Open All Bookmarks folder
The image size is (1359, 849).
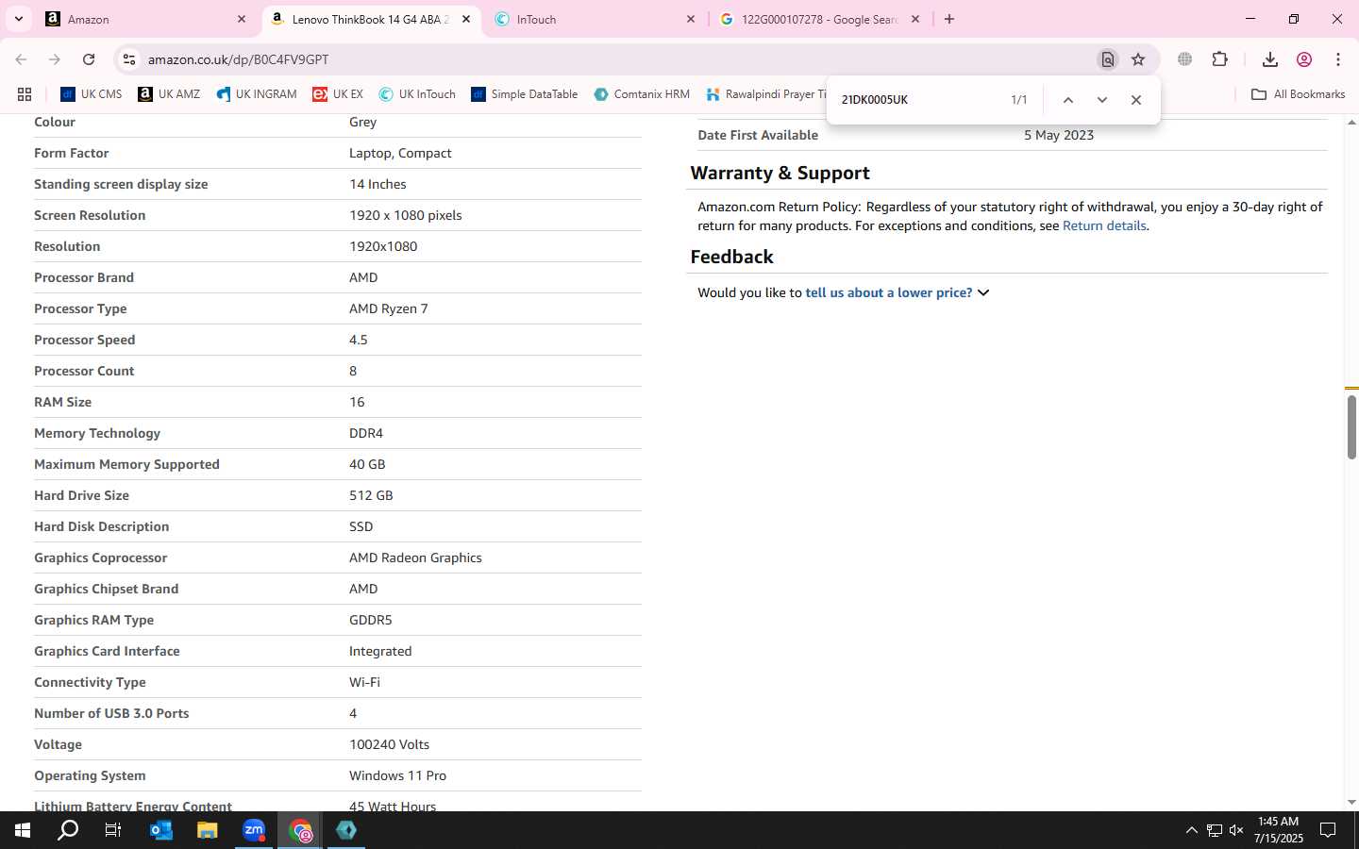pyautogui.click(x=1298, y=94)
